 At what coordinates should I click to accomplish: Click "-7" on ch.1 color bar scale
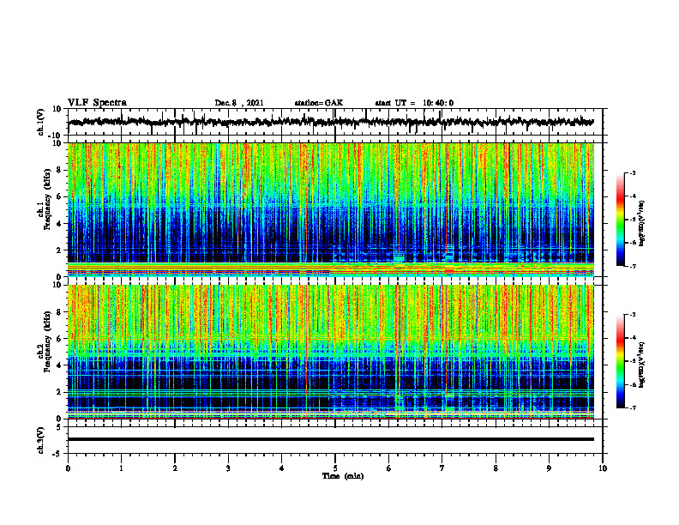(x=633, y=266)
